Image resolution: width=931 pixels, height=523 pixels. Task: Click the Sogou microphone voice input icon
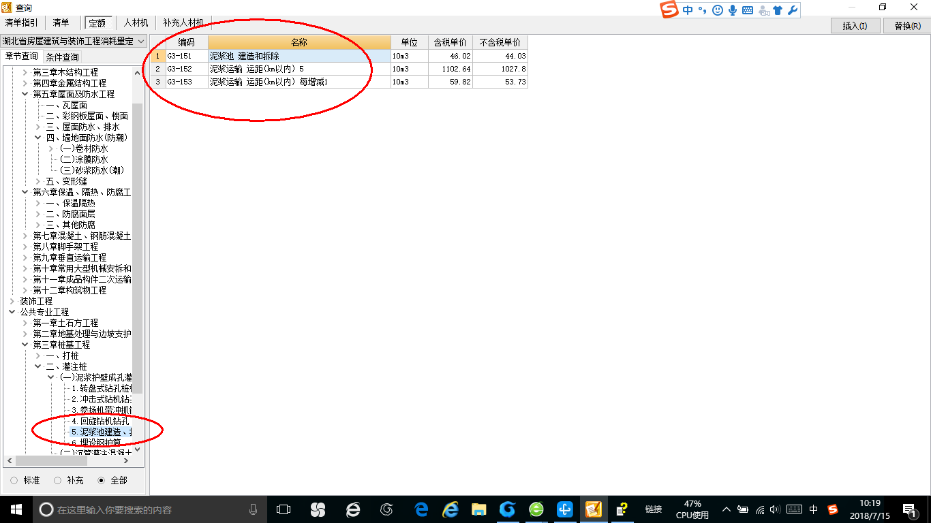point(733,10)
